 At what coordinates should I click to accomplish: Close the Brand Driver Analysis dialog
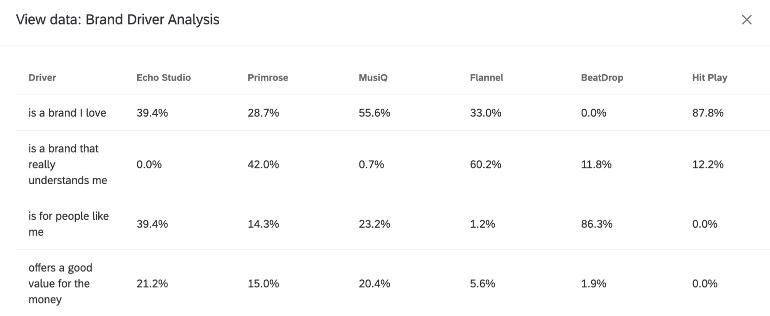tap(747, 20)
